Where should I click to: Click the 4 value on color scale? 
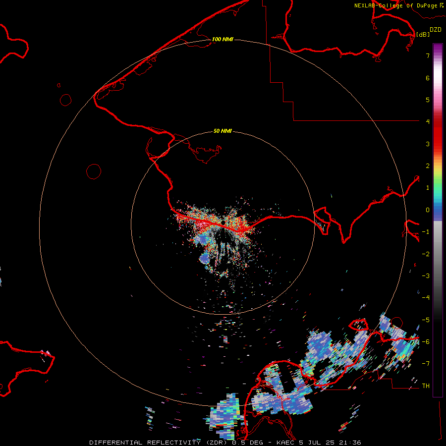pos(428,122)
